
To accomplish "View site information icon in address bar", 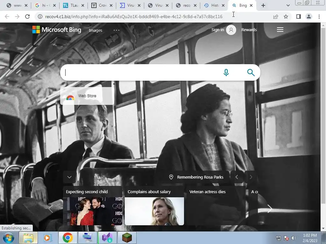I will pyautogui.click(x=40, y=17).
